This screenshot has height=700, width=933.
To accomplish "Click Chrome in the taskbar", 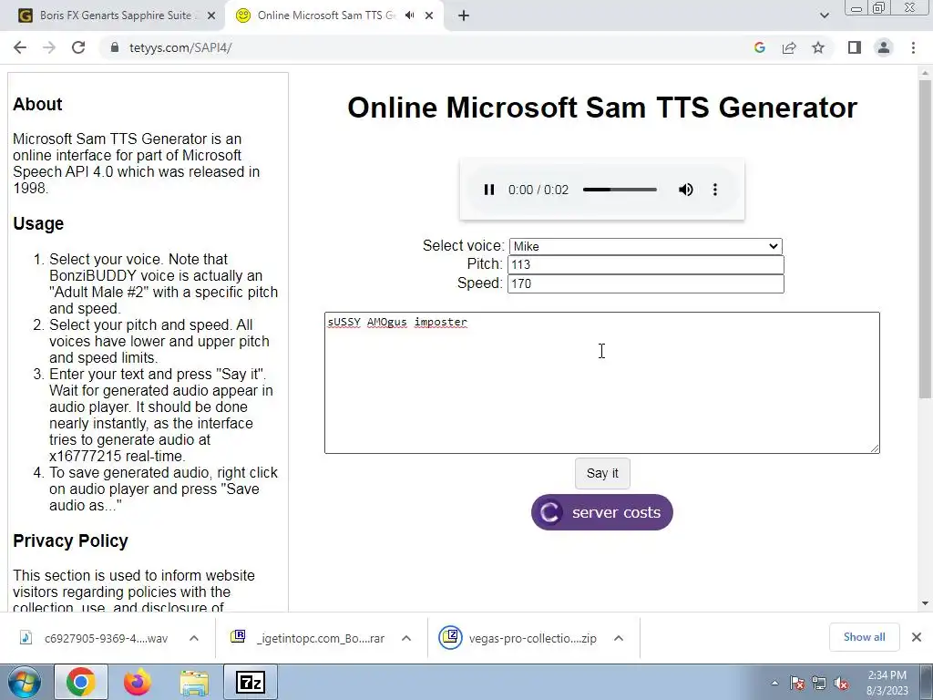I will pos(81,682).
